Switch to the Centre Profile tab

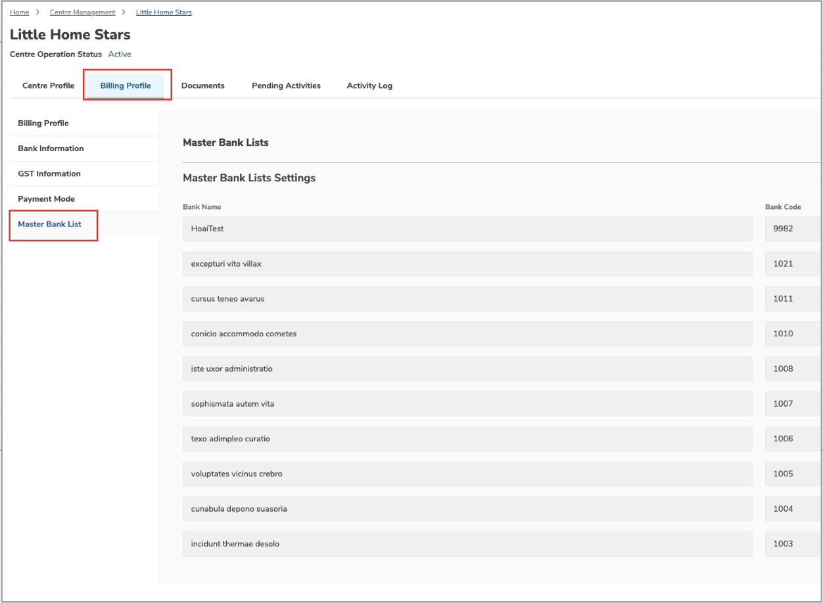pyautogui.click(x=48, y=86)
